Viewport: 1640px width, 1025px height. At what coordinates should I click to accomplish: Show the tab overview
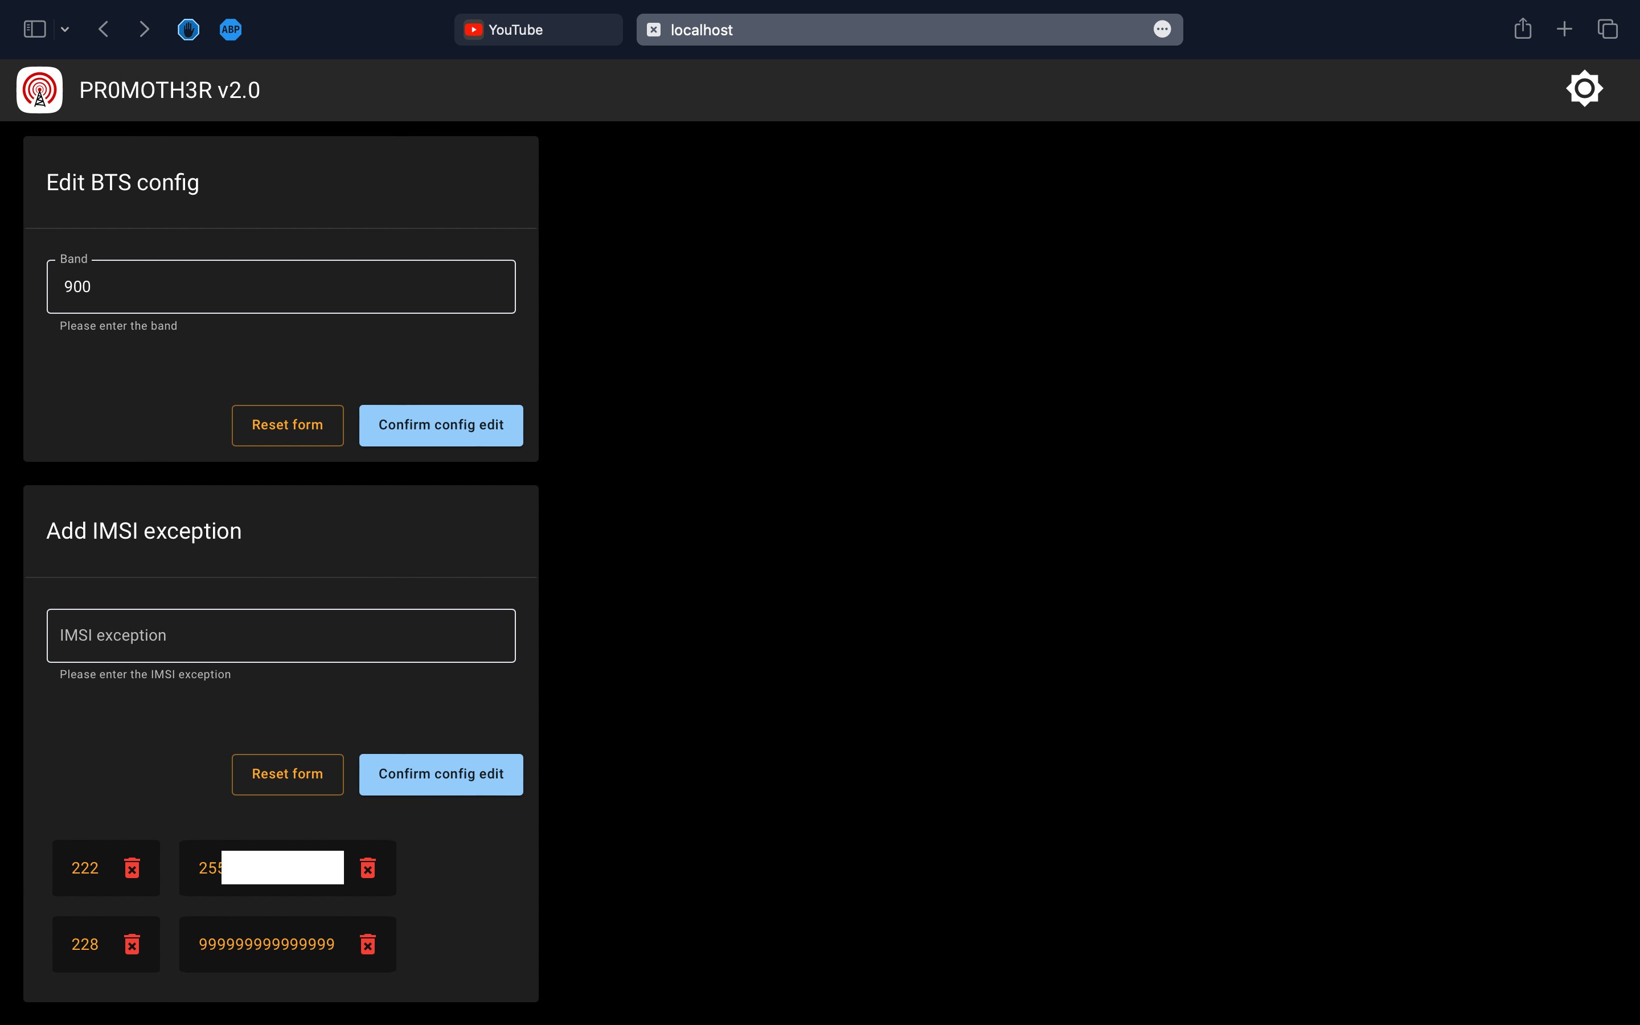[1608, 29]
